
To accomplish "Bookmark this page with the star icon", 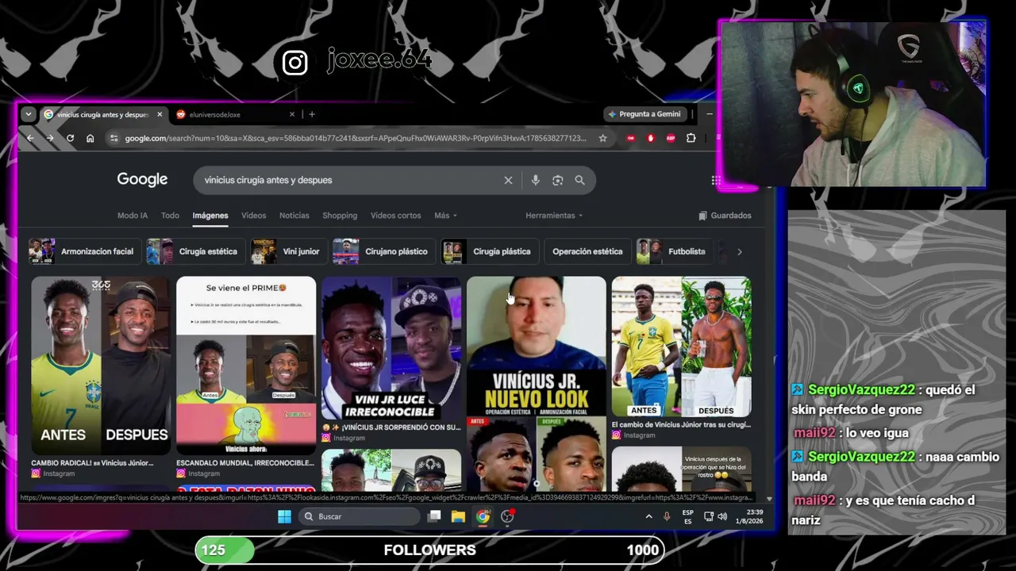I will tap(602, 138).
